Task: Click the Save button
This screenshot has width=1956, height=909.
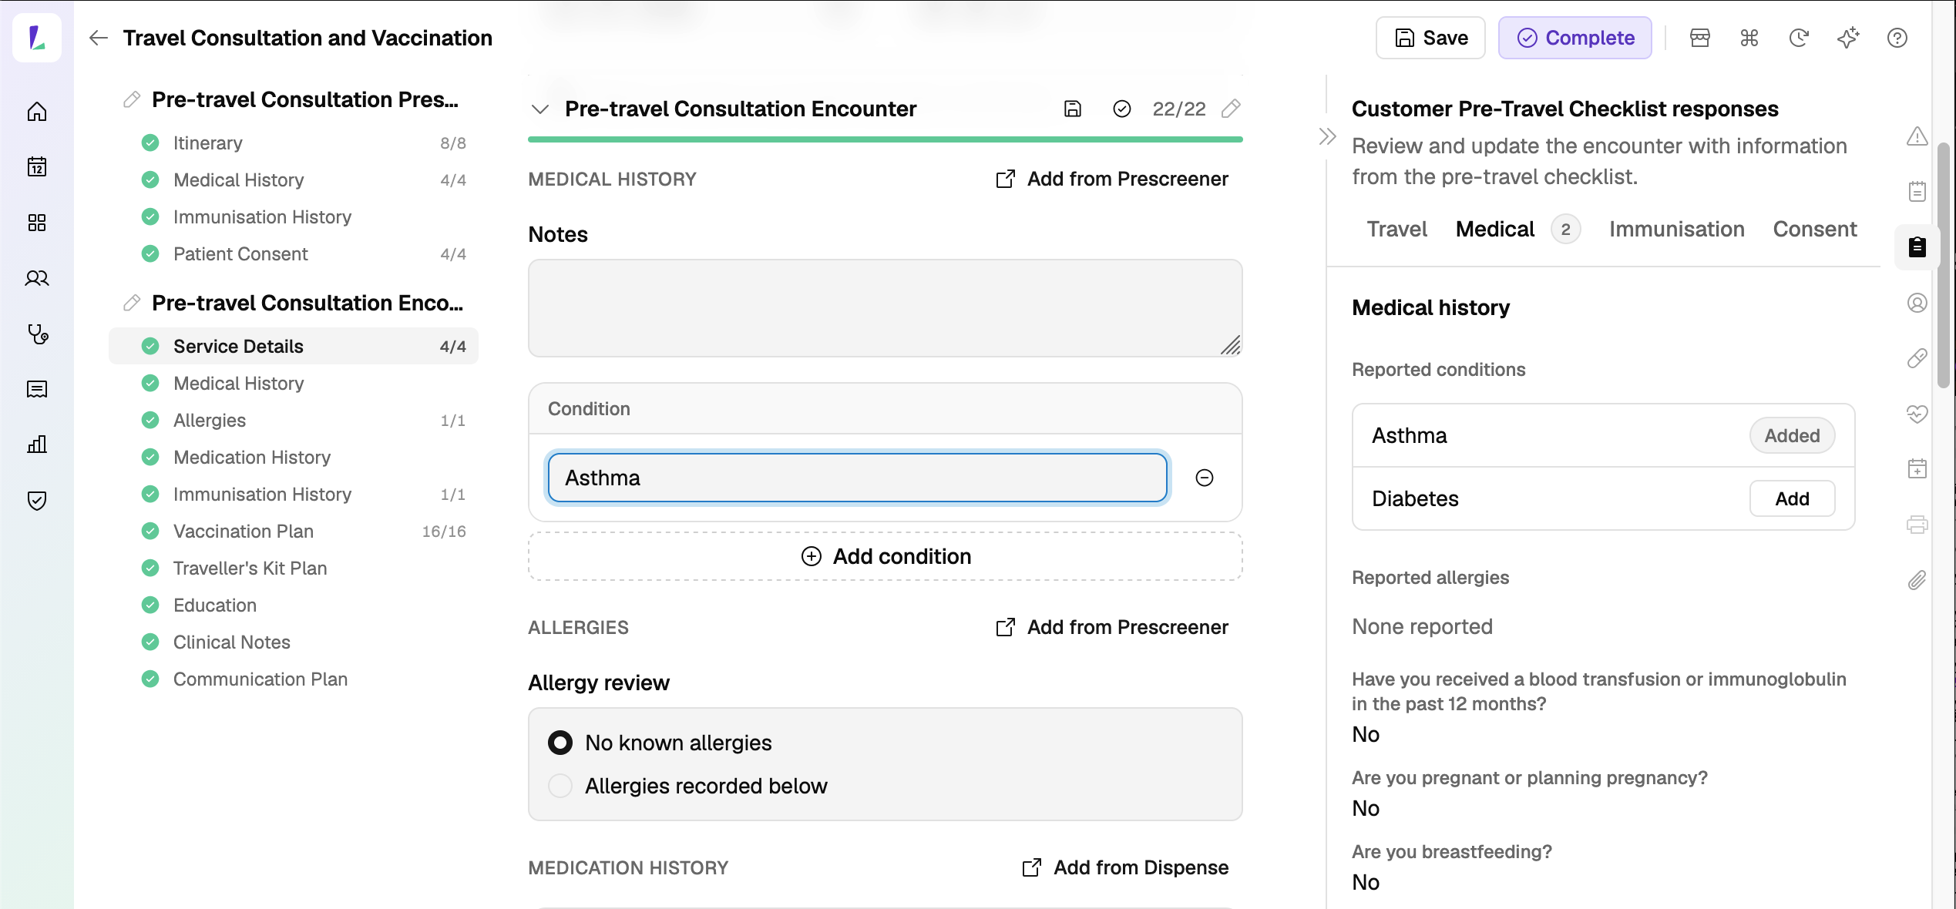Action: click(1431, 38)
